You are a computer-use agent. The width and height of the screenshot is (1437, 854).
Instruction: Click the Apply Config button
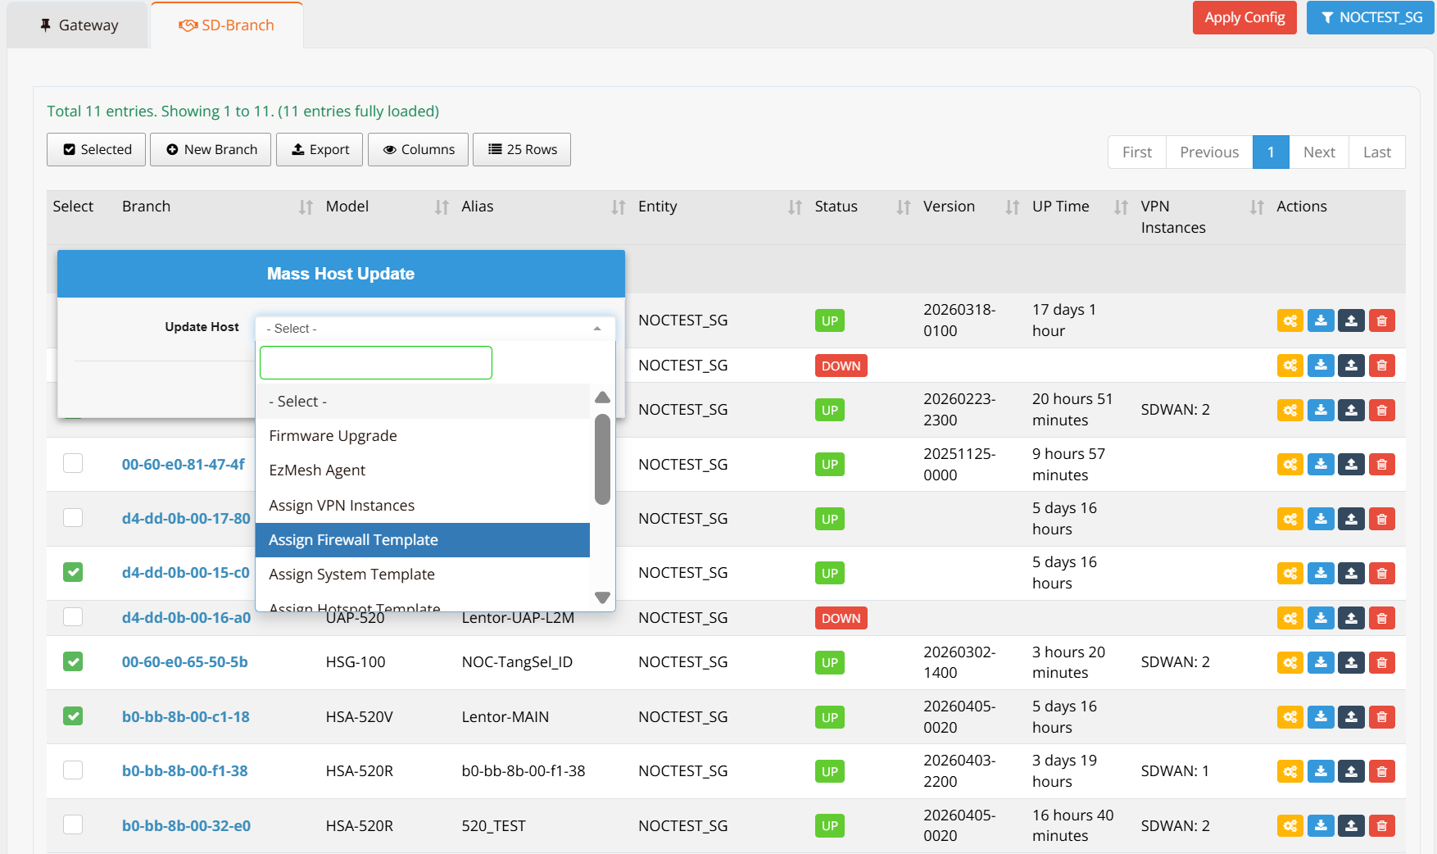(x=1244, y=17)
